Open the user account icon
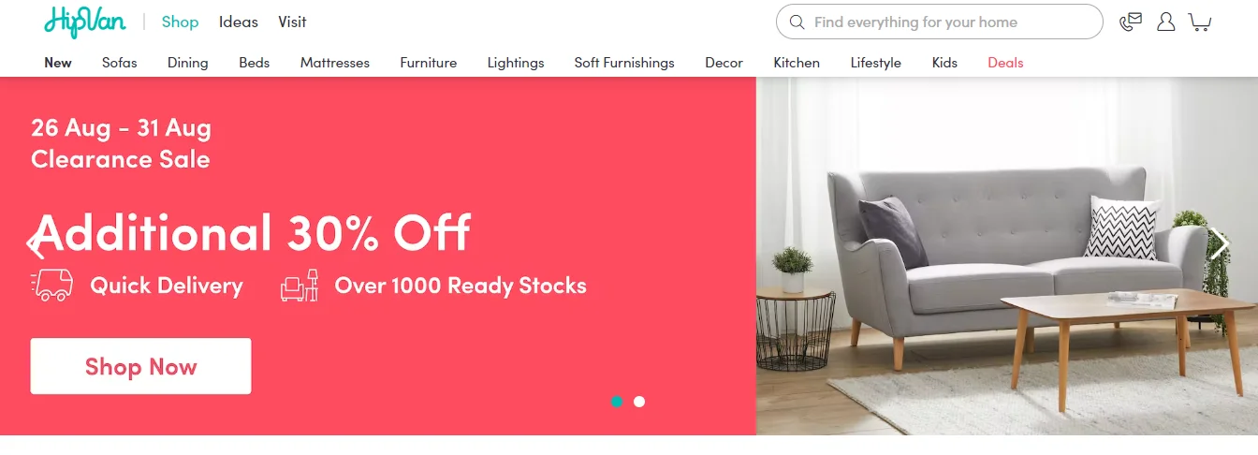The height and width of the screenshot is (455, 1258). [1165, 22]
